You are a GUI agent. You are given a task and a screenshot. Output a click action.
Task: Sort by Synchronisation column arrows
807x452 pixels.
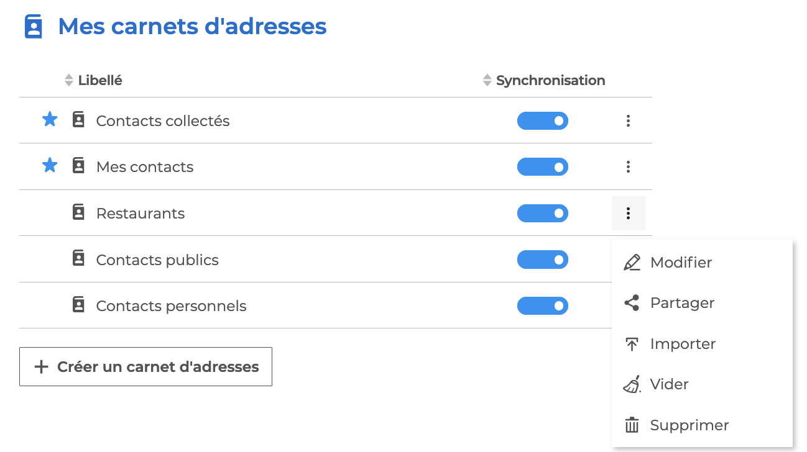[x=487, y=80]
